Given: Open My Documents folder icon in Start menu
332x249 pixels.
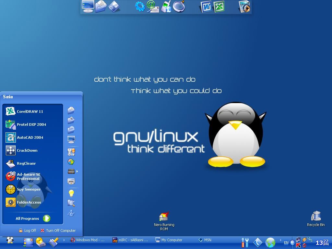Looking at the screenshot, I should (x=71, y=110).
